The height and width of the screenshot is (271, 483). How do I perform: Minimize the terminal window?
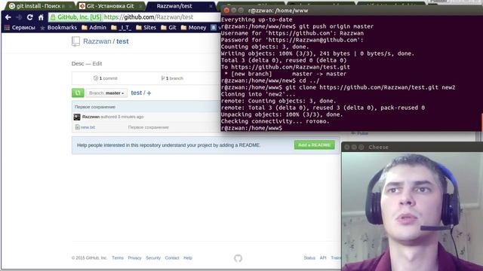click(x=233, y=11)
